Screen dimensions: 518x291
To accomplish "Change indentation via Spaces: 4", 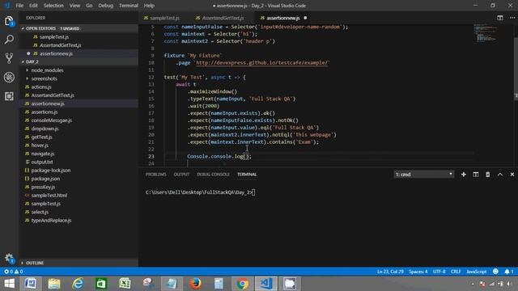I will [x=418, y=272].
